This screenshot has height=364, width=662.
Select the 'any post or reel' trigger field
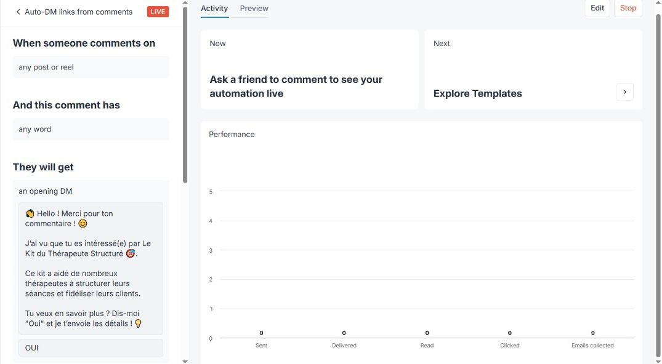pyautogui.click(x=91, y=67)
